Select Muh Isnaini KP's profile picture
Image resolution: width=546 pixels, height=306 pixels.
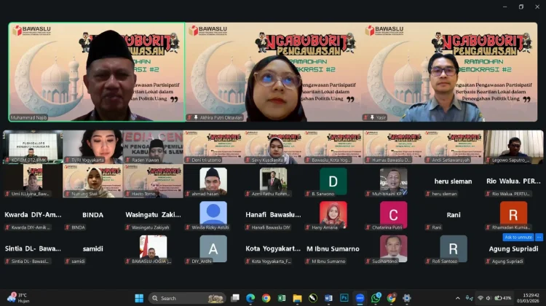click(x=393, y=180)
